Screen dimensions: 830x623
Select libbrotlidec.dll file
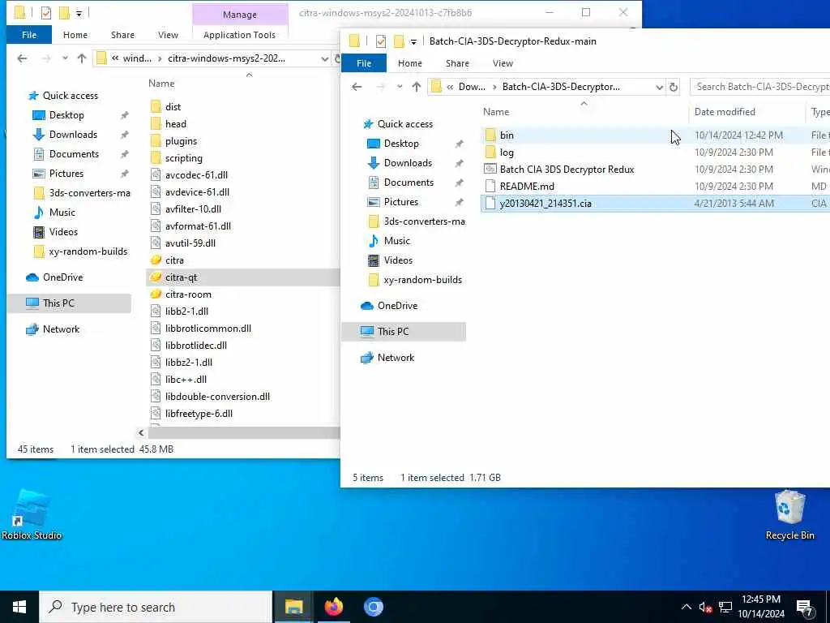(195, 345)
